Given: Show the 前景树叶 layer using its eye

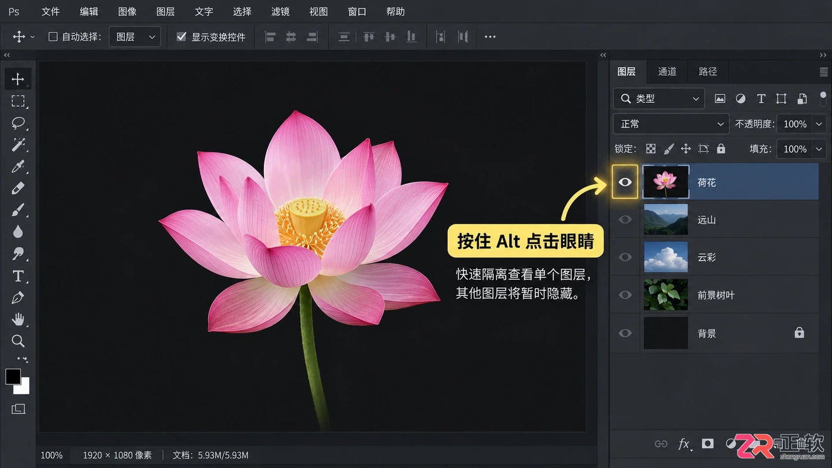Looking at the screenshot, I should click(625, 295).
